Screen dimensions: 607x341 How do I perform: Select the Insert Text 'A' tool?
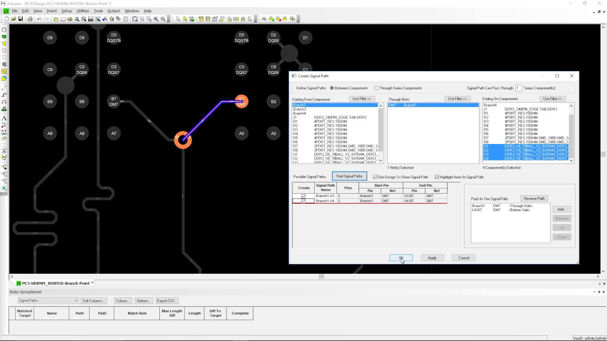(x=4, y=118)
